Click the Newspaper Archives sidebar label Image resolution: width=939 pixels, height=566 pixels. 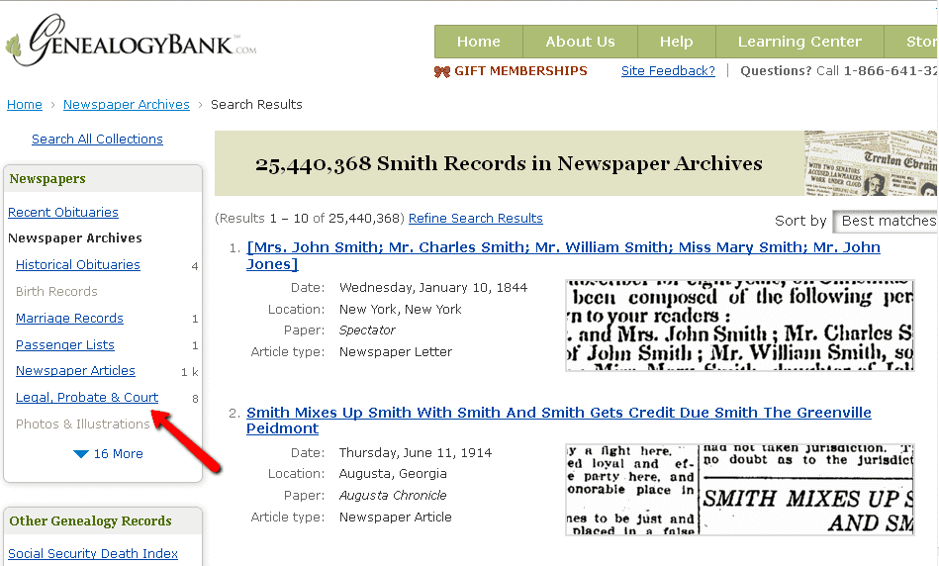75,238
